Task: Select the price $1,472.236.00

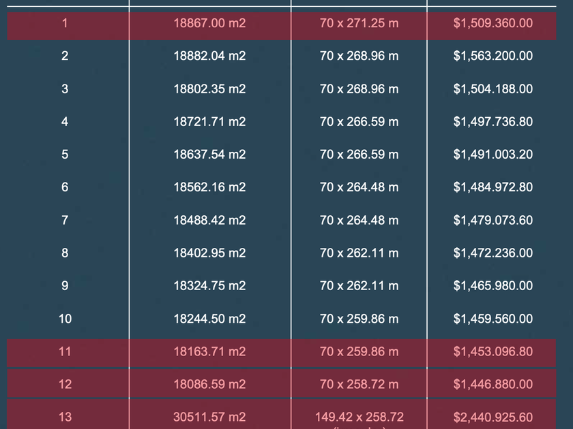Action: [x=493, y=253]
